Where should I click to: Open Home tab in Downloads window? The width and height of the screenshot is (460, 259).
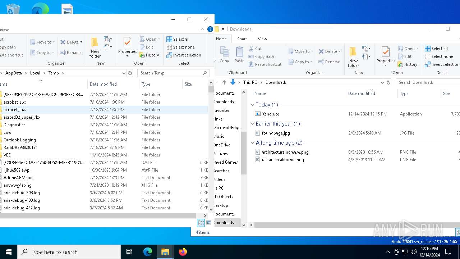(221, 39)
